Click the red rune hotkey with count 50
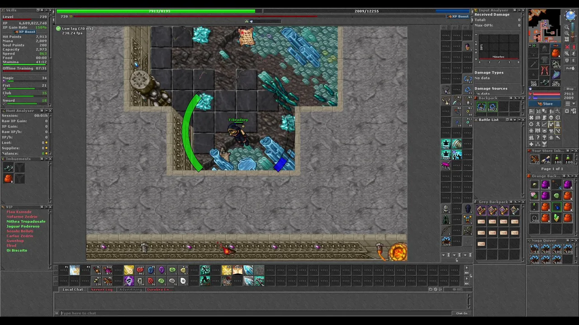 pyautogui.click(x=150, y=280)
